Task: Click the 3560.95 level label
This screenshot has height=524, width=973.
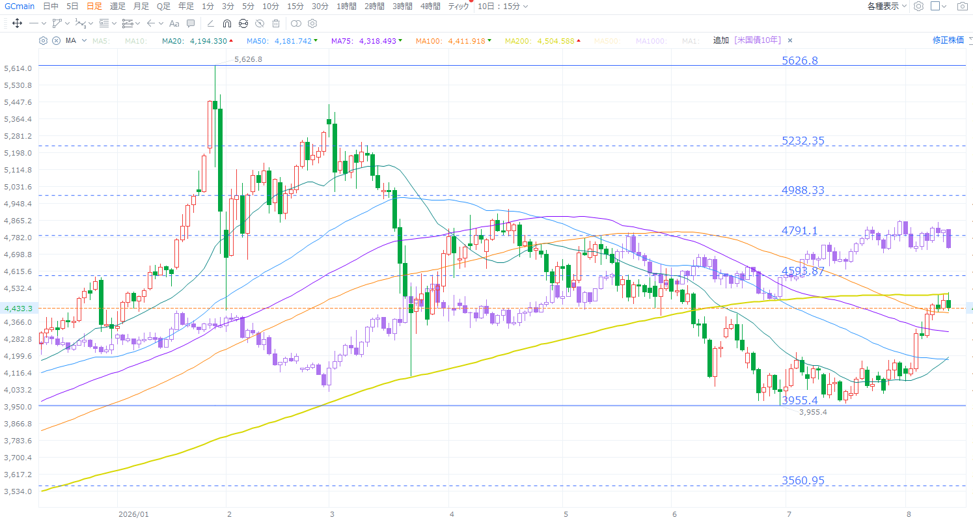Action: pos(803,480)
